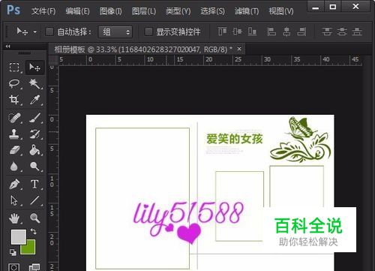Distribute vertical centers of layers
This screenshot has width=375, height=271.
pos(342,32)
